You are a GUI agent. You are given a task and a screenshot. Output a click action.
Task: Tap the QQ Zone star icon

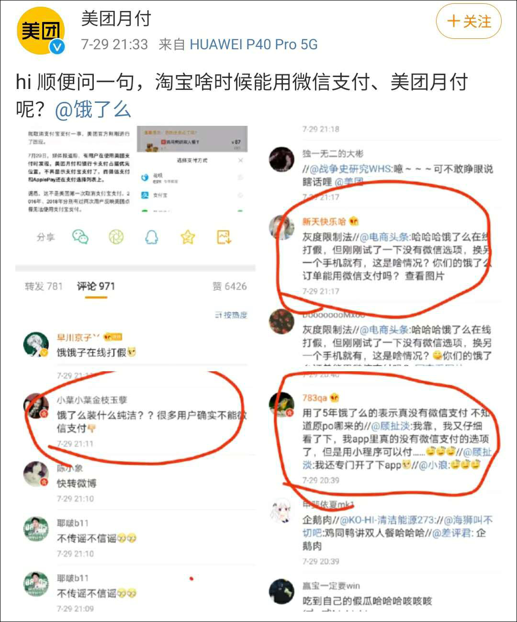188,237
